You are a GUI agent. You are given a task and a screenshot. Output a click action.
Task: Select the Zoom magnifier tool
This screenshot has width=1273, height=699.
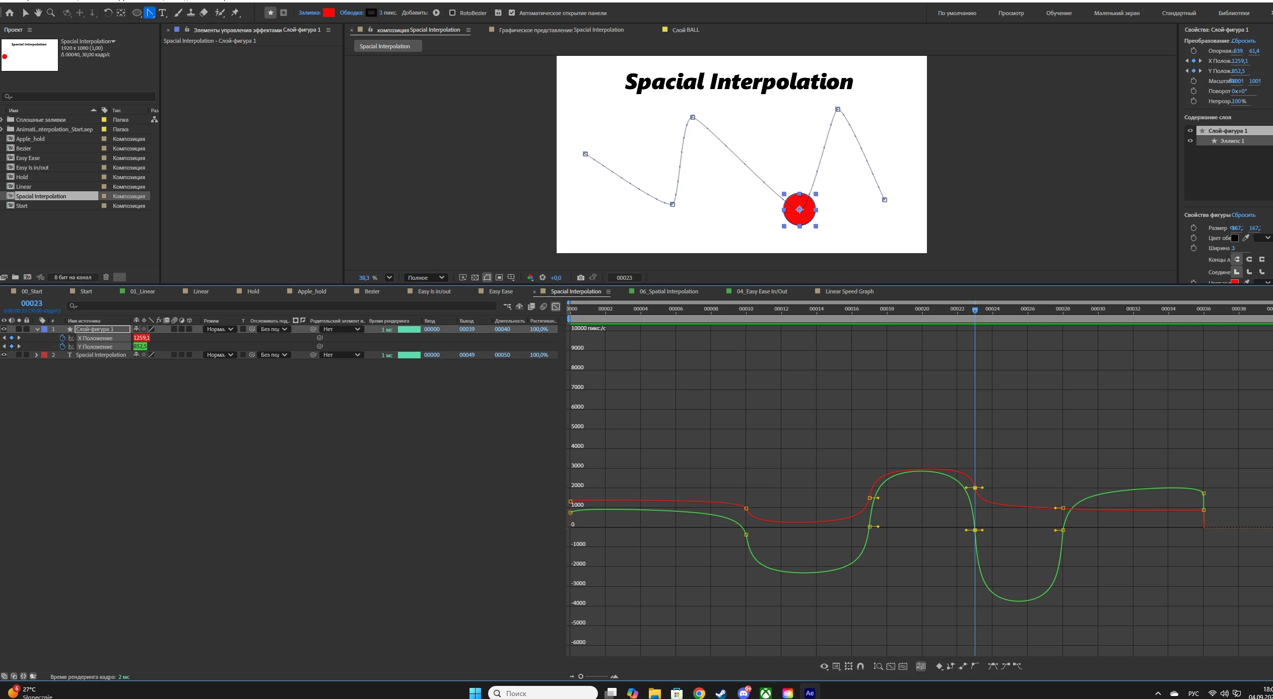pos(51,13)
